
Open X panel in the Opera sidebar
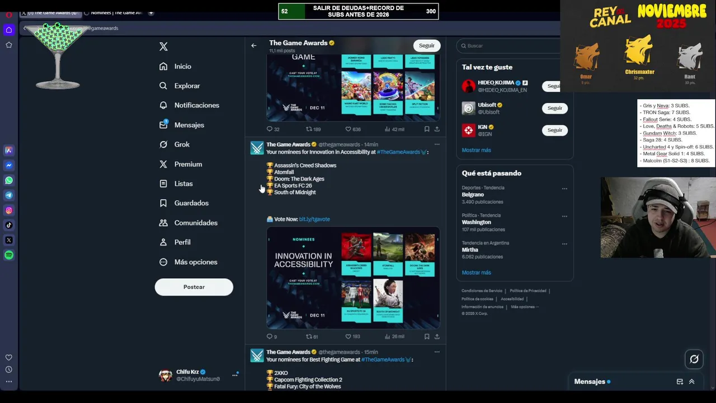pyautogui.click(x=9, y=240)
